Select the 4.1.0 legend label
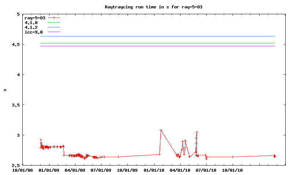 pyautogui.click(x=31, y=23)
